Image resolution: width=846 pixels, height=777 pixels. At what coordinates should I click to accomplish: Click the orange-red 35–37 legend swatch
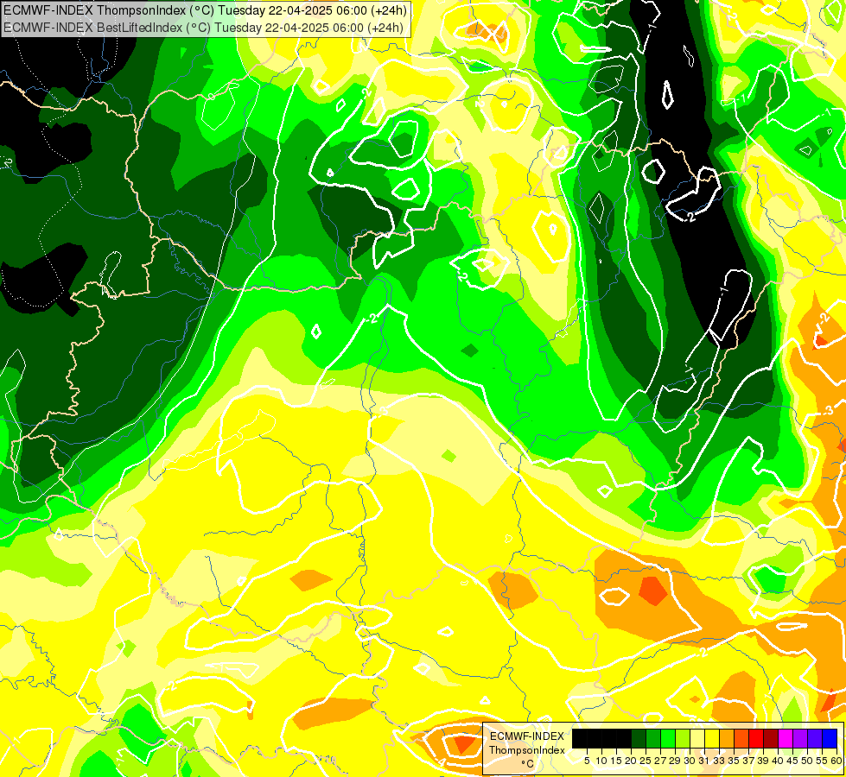coord(741,738)
